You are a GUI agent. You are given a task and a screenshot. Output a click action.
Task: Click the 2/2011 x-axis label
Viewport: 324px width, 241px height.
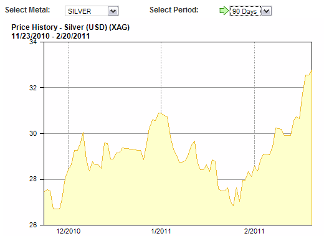(x=254, y=231)
